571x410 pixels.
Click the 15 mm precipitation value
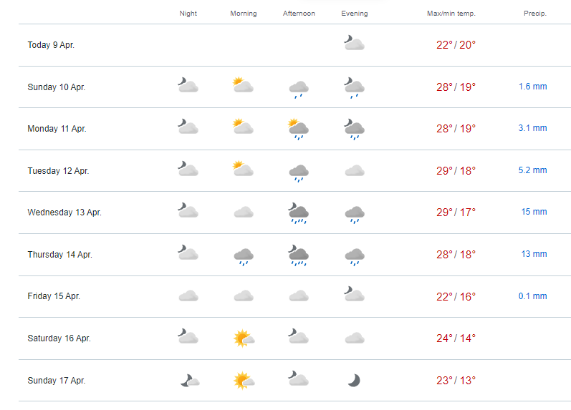[534, 212]
